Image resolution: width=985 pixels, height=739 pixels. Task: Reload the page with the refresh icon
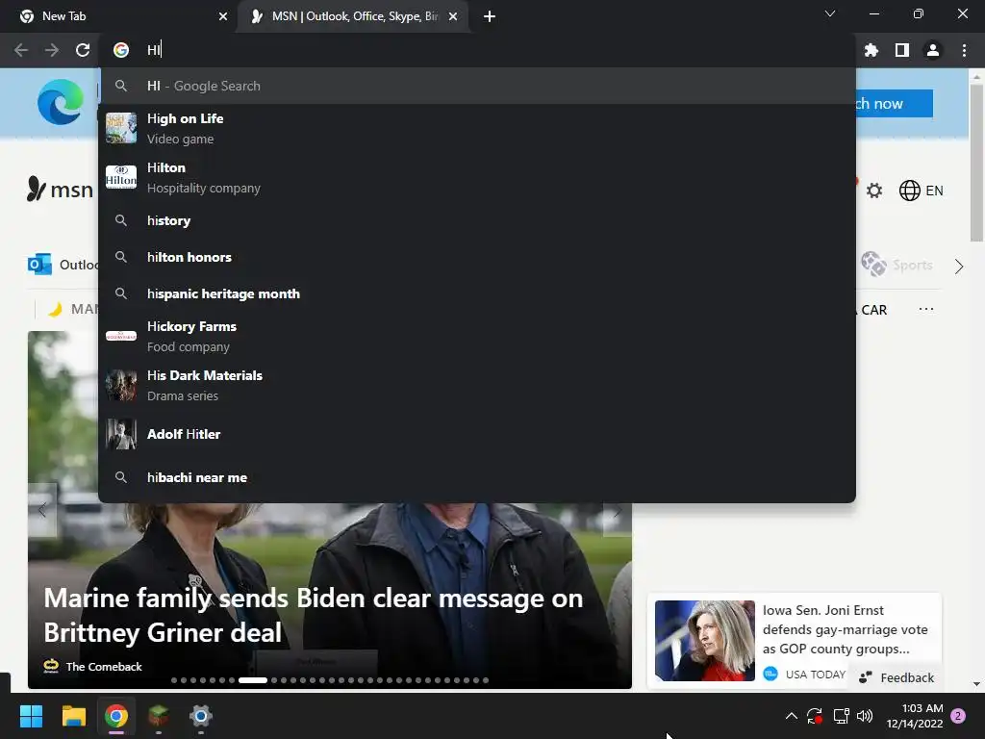pyautogui.click(x=83, y=50)
